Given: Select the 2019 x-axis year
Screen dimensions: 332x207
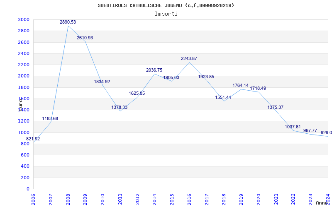Looking at the screenshot, I should click(x=242, y=199).
